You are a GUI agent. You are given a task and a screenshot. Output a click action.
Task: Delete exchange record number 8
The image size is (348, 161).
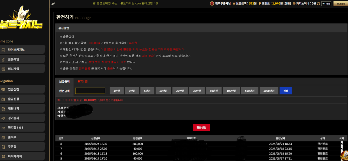click(x=342, y=144)
